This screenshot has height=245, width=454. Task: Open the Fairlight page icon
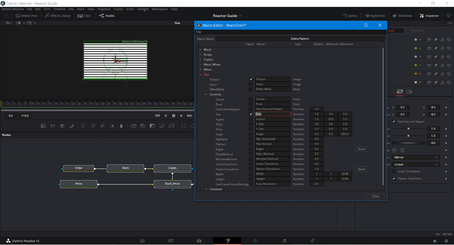click(x=284, y=241)
